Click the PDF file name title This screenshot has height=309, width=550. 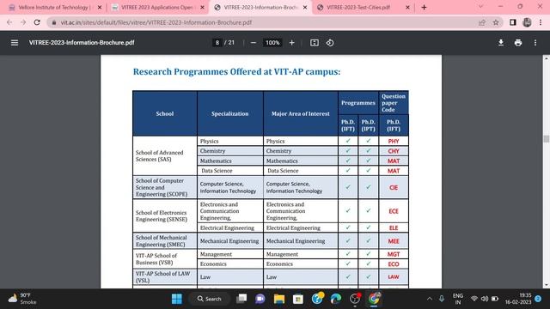pyautogui.click(x=82, y=43)
